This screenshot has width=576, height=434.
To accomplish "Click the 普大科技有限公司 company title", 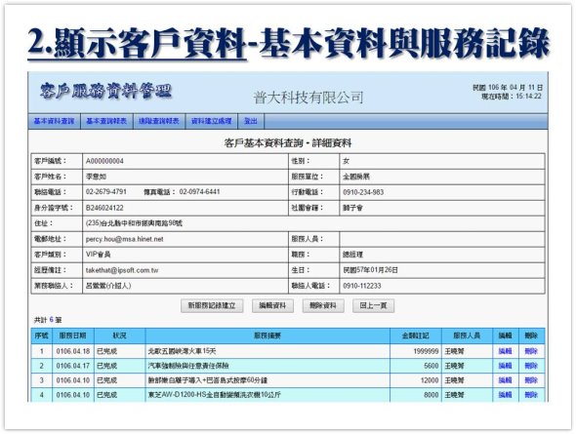I will (x=309, y=98).
